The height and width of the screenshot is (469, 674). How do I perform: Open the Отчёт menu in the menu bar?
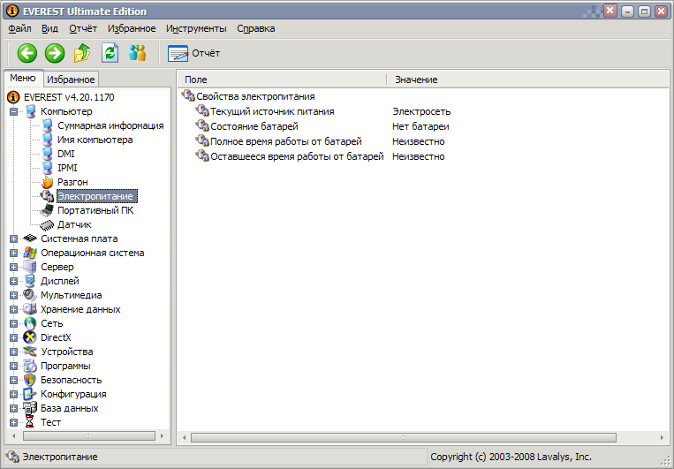[x=83, y=28]
